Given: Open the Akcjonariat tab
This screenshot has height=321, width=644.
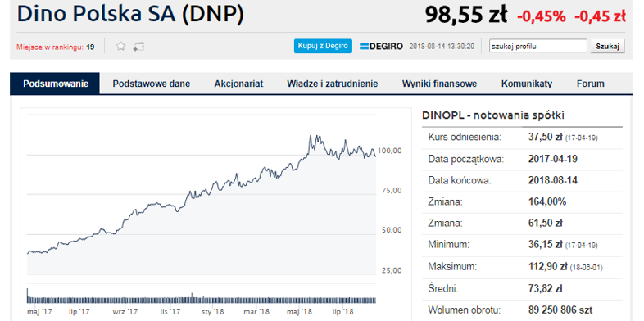Looking at the screenshot, I should 238,84.
